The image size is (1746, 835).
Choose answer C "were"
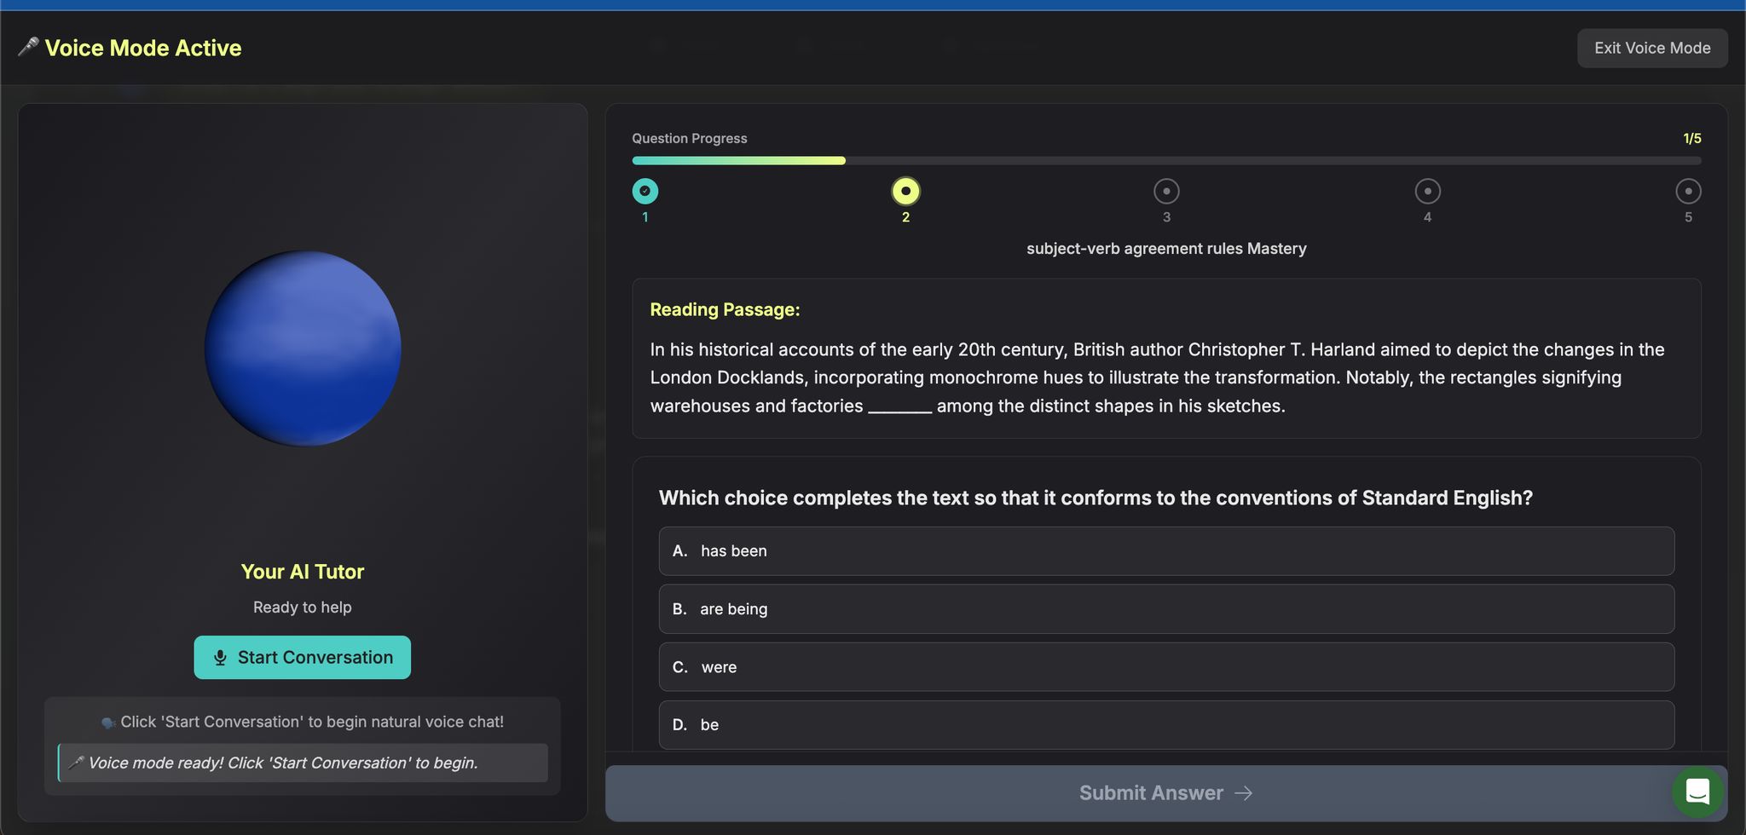coord(1165,667)
